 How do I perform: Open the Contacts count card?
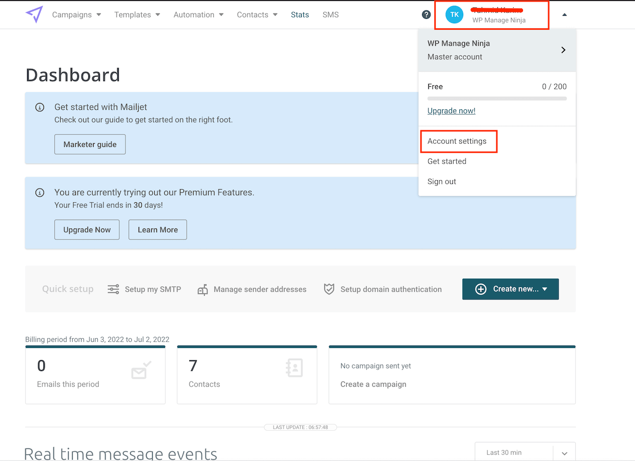[x=247, y=374]
